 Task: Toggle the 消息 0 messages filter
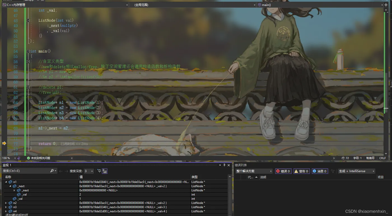tap(320, 171)
